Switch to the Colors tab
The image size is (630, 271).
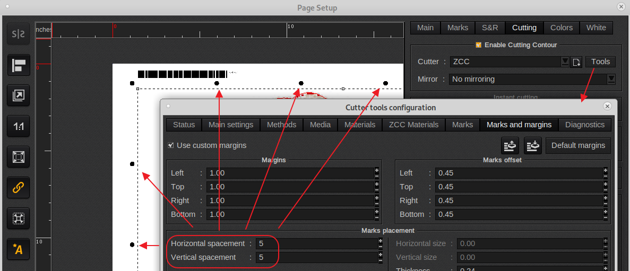coord(561,28)
